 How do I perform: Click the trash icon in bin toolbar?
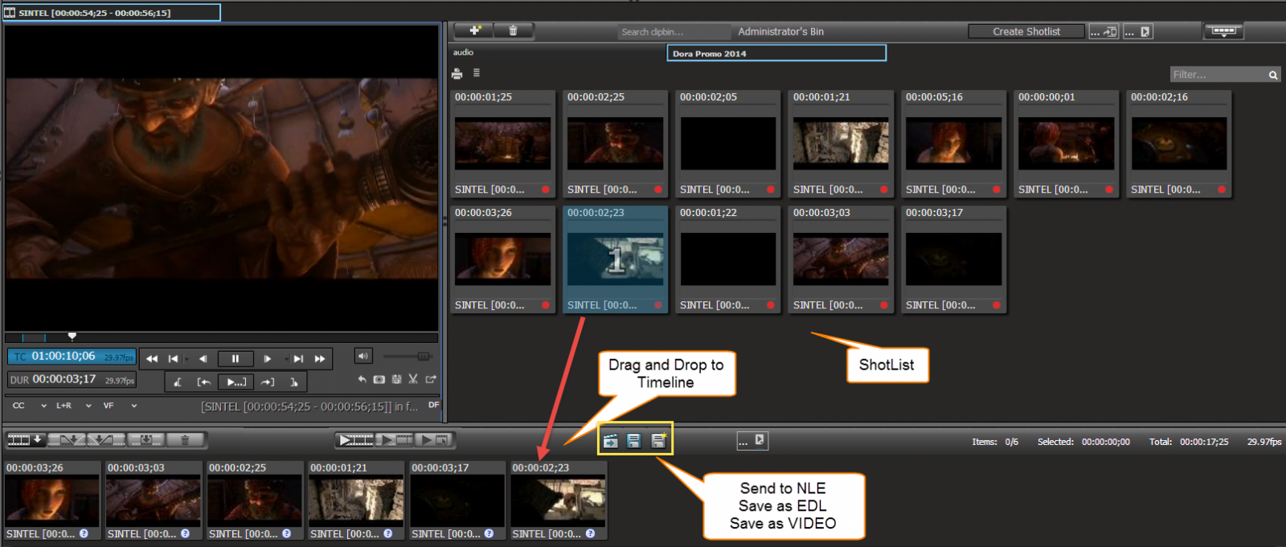coord(513,31)
